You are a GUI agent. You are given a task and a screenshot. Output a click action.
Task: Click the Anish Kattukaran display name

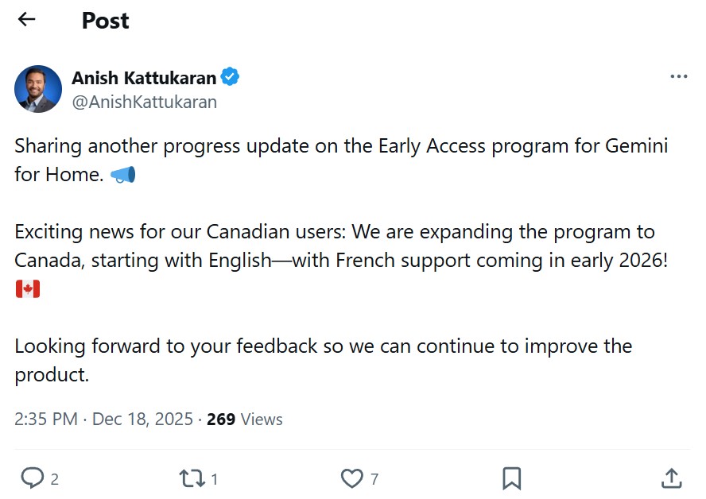tap(144, 78)
